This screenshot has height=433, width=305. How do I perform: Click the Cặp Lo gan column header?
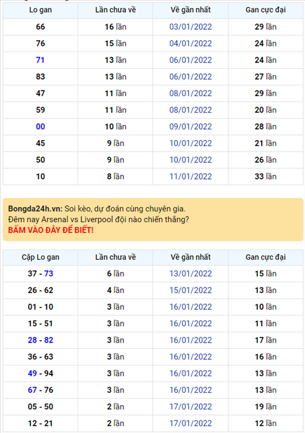[x=40, y=257]
